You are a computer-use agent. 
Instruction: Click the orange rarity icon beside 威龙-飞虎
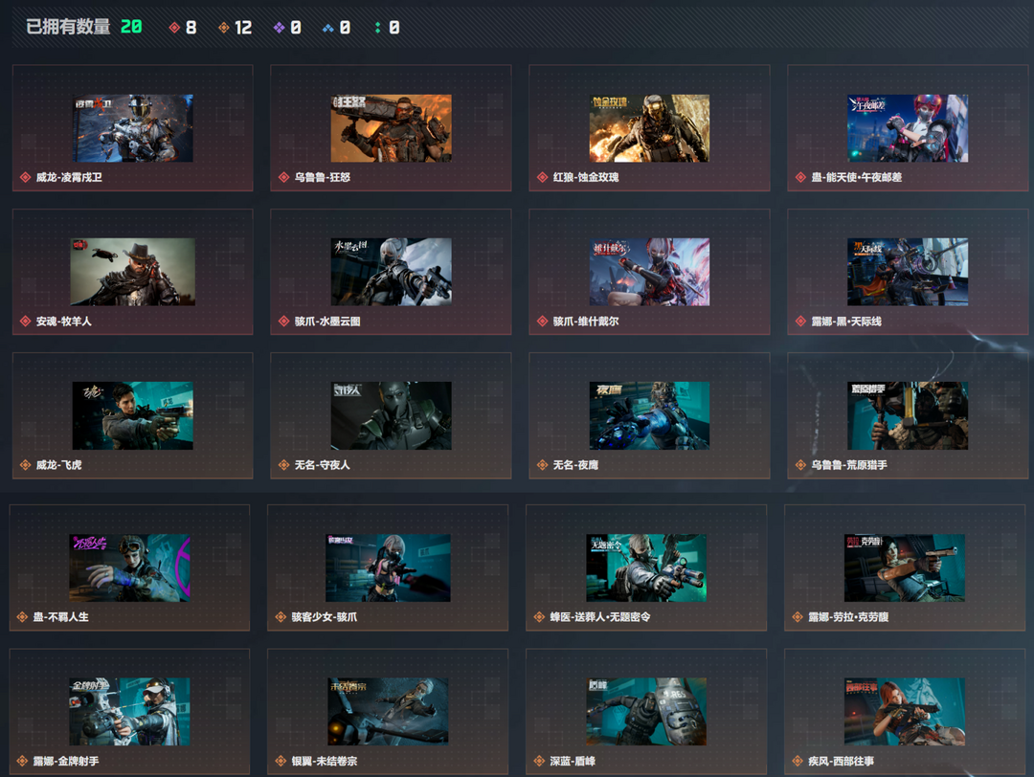pos(25,465)
